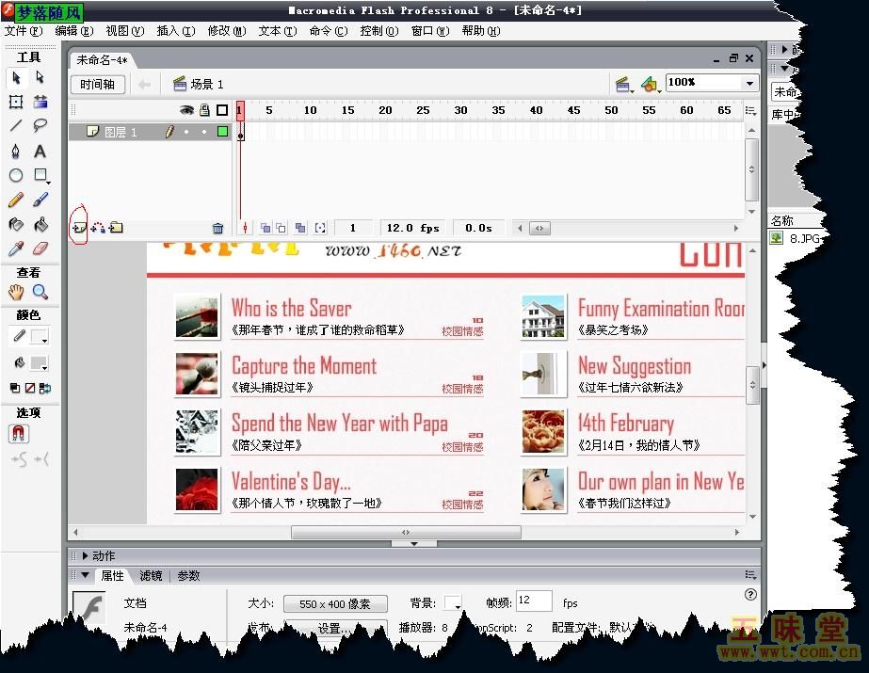Image resolution: width=869 pixels, height=673 pixels.
Task: Pick the Eraser tool
Action: tap(40, 249)
